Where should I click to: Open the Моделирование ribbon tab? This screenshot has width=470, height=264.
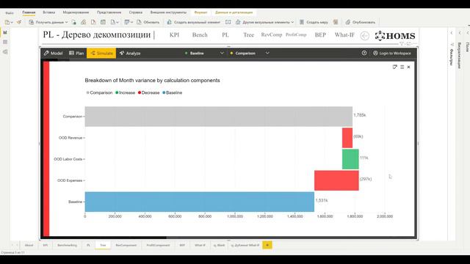[76, 12]
